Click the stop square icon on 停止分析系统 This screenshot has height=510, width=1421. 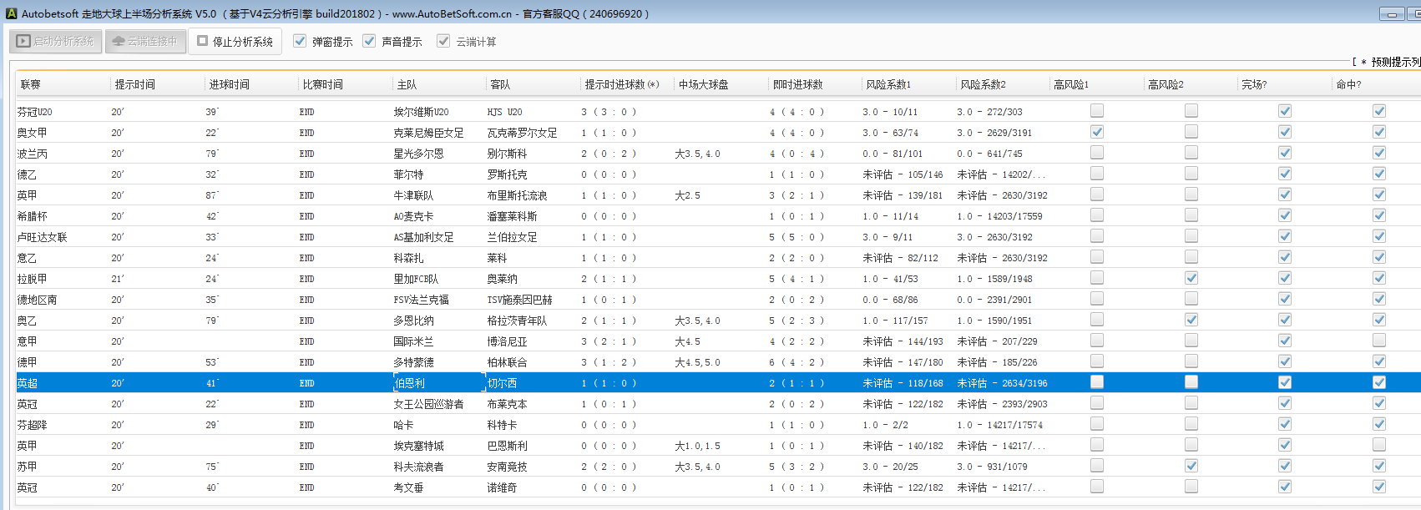(203, 40)
